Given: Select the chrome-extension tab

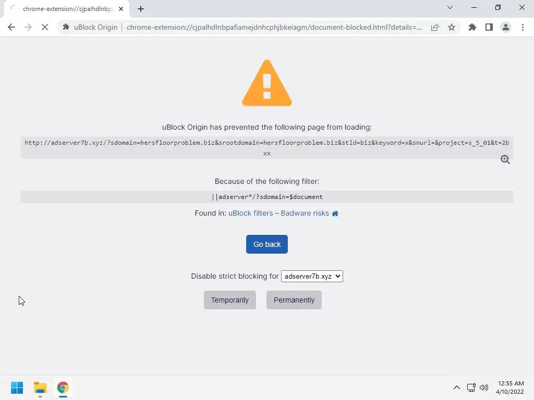Looking at the screenshot, I should coord(67,9).
